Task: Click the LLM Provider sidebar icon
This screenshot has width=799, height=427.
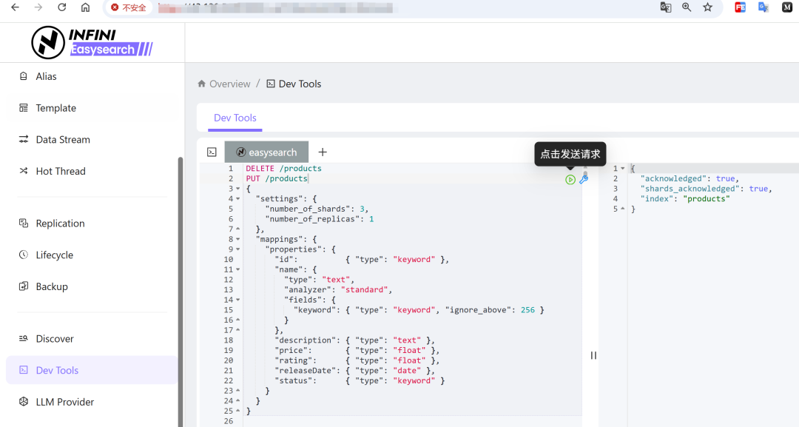Action: (24, 402)
